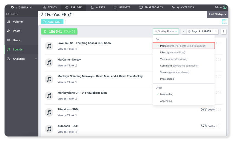Go to the Reports tab
This screenshot has height=141, width=233.
click(122, 7)
